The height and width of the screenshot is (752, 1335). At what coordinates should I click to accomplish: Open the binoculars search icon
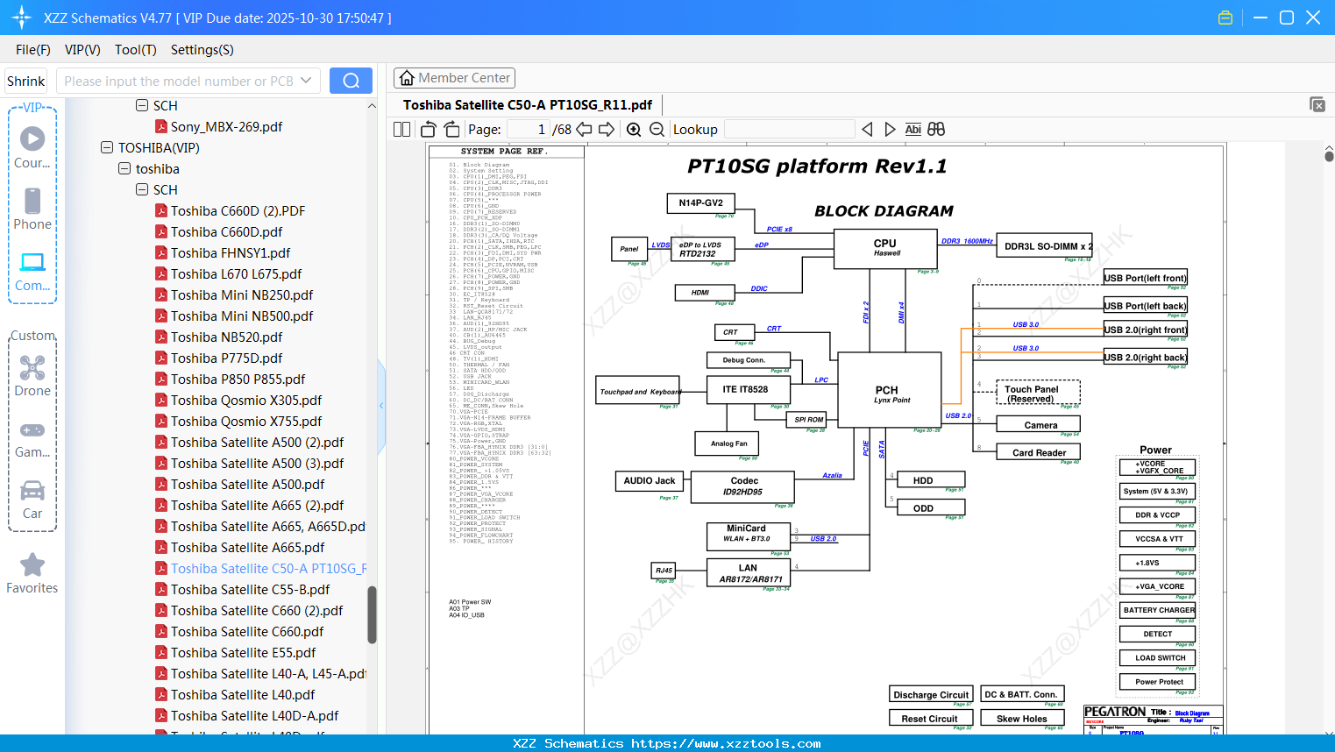pos(936,130)
